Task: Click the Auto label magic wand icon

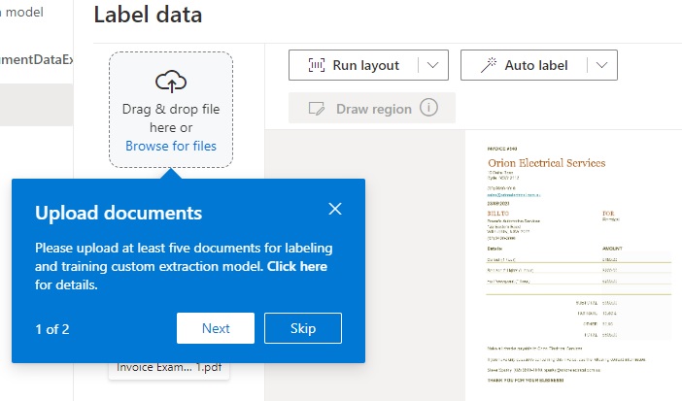Action: point(489,65)
